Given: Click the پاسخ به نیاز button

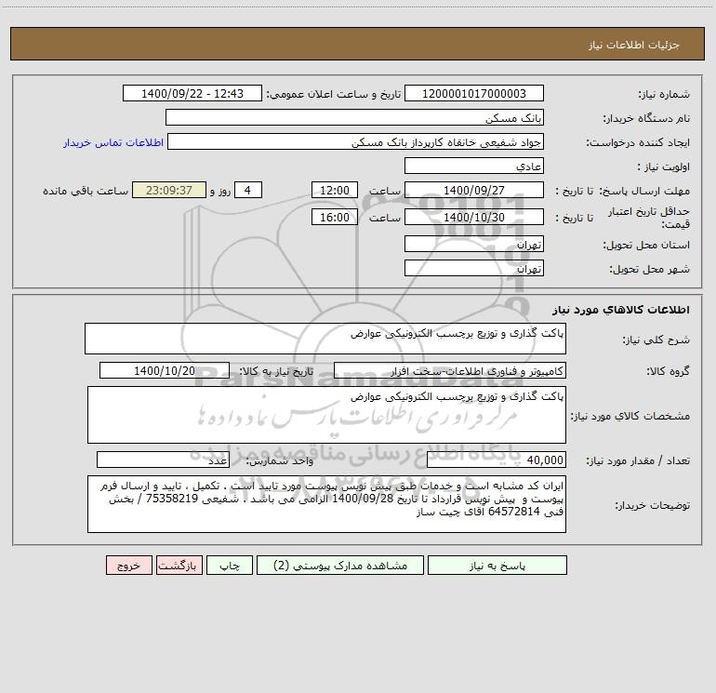Looking at the screenshot, I should tap(497, 566).
